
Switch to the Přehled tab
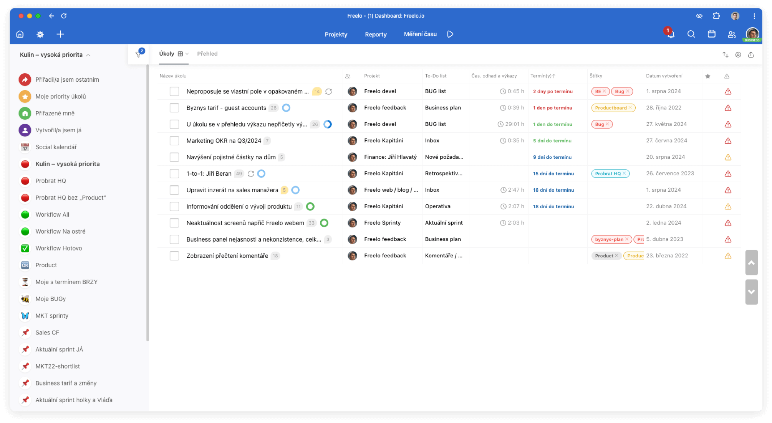click(207, 54)
